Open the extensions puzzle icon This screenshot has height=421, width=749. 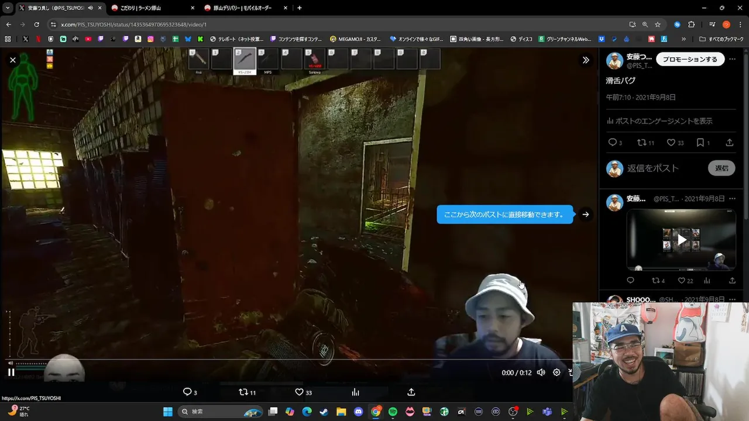click(x=691, y=25)
